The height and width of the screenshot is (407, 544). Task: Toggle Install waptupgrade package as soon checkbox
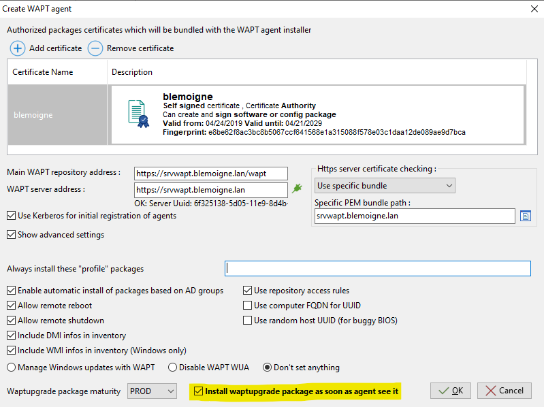[x=198, y=391]
